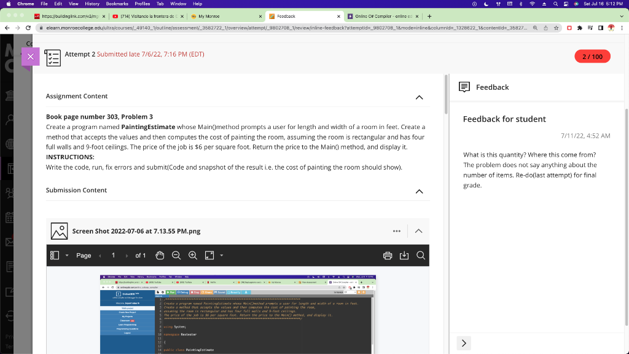Image resolution: width=629 pixels, height=354 pixels.
Task: Collapse the Submission Content section
Action: [419, 191]
